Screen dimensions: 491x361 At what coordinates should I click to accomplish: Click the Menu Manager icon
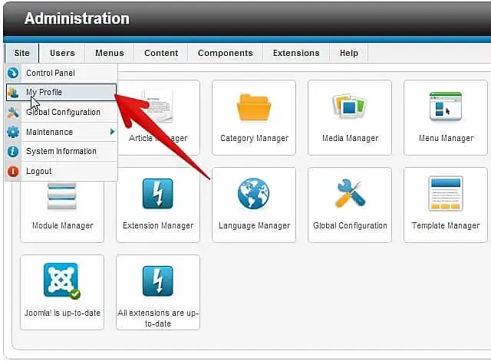click(x=446, y=107)
